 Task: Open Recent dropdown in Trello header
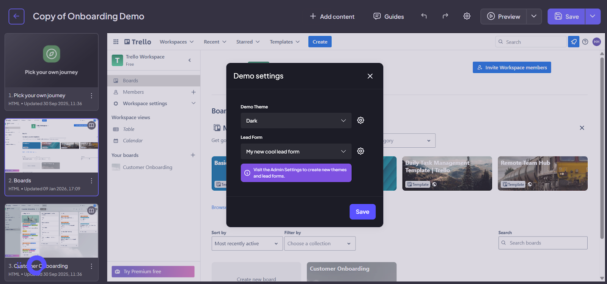coord(215,42)
